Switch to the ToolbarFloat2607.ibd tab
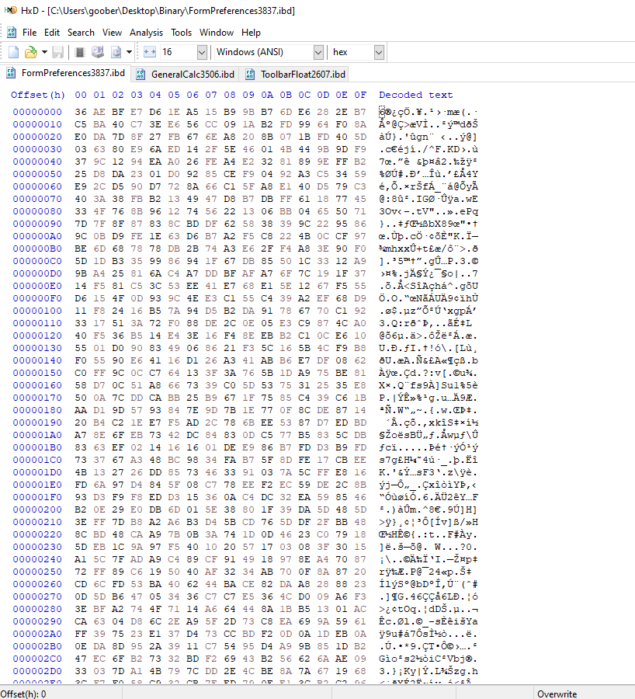The width and height of the screenshot is (635, 699). 294,75
